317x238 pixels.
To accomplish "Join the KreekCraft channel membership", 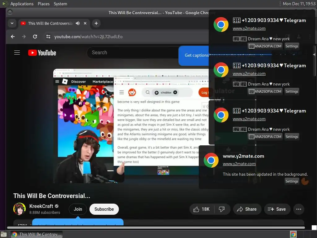I will point(78,209).
